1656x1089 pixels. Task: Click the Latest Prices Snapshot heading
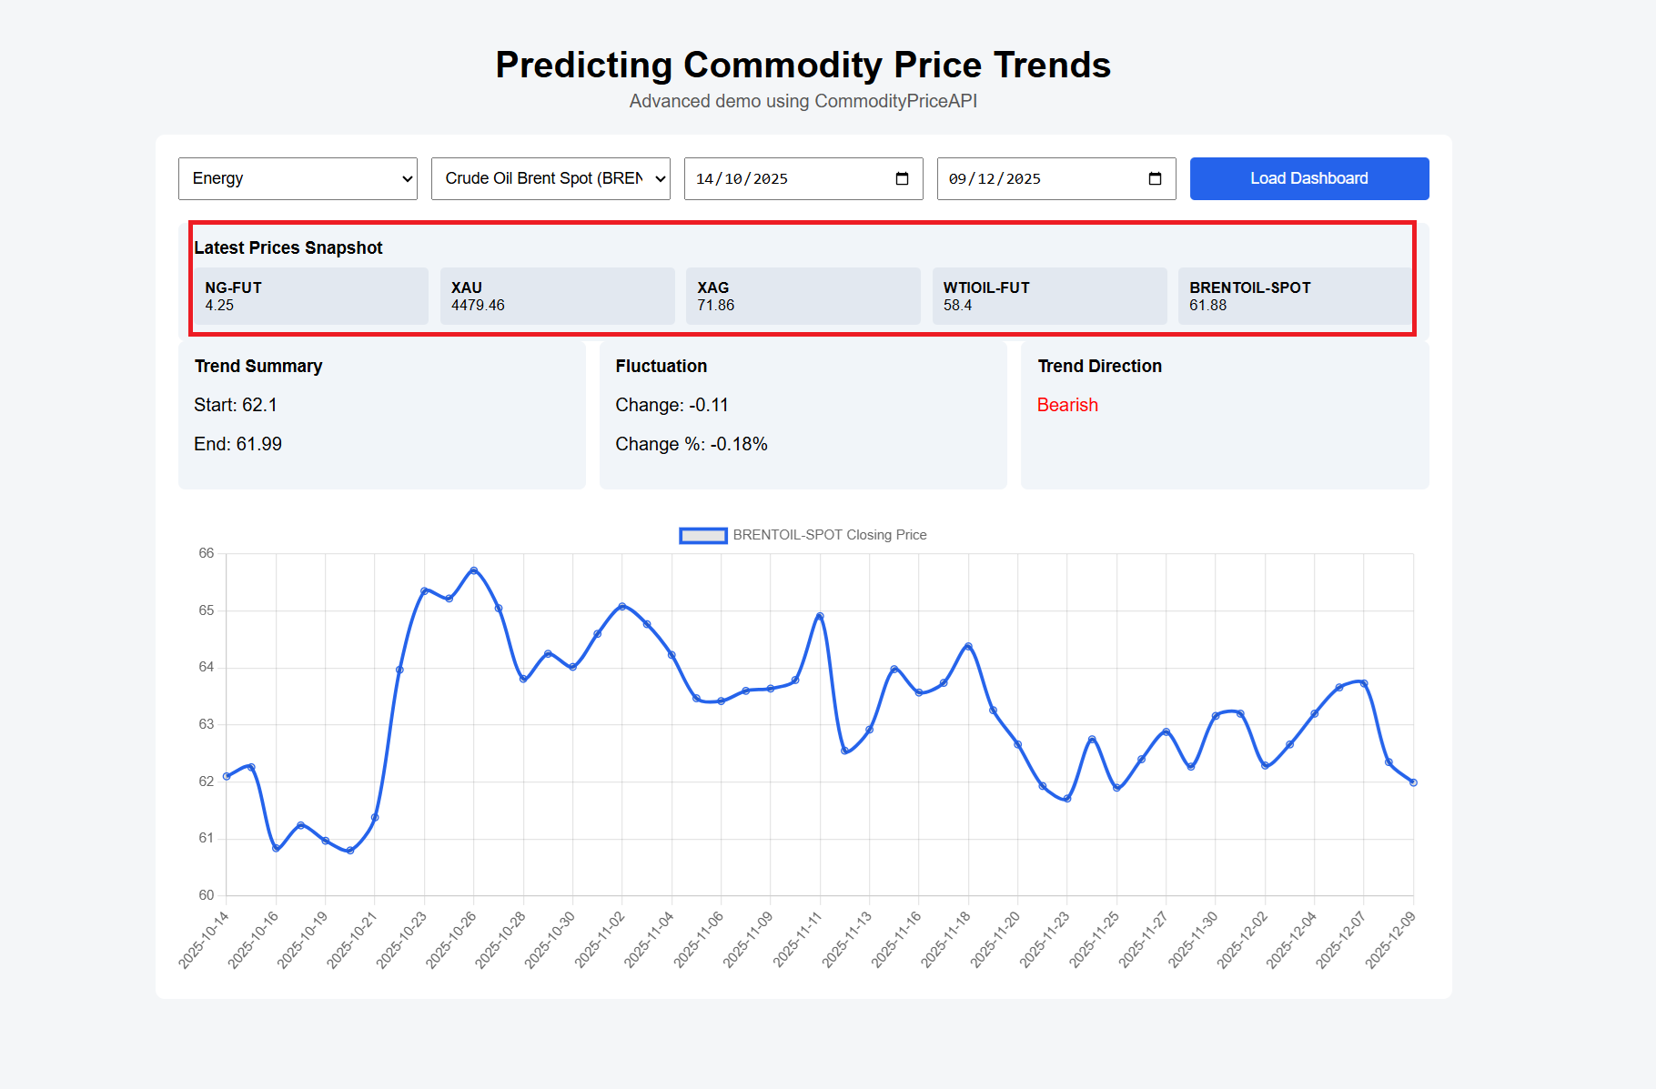click(x=288, y=247)
